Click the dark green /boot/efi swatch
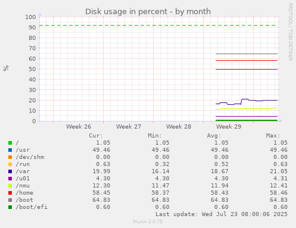 (x=10, y=207)
